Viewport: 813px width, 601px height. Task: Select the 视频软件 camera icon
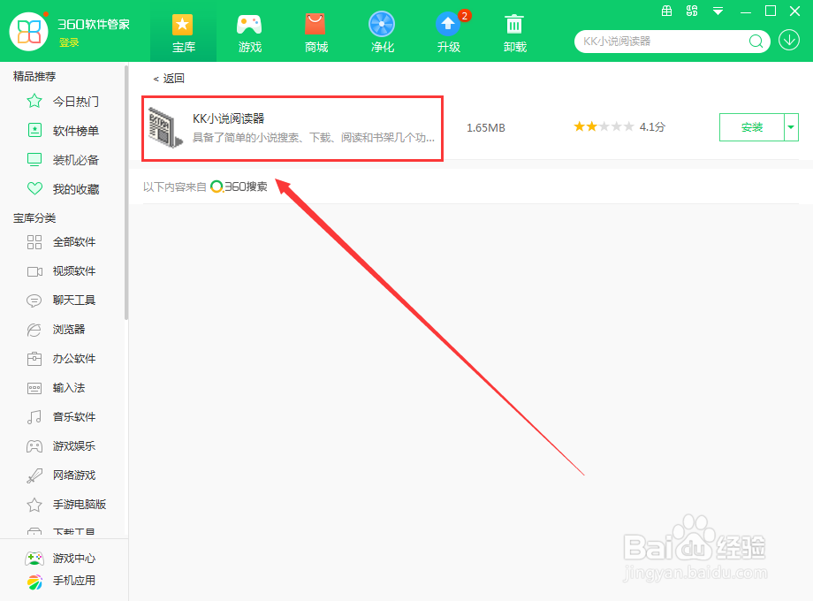pos(34,271)
